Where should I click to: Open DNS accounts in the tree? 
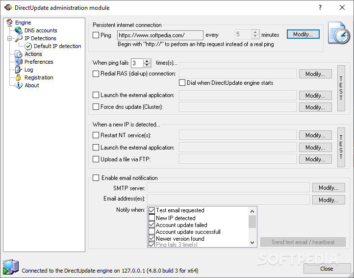pos(41,30)
